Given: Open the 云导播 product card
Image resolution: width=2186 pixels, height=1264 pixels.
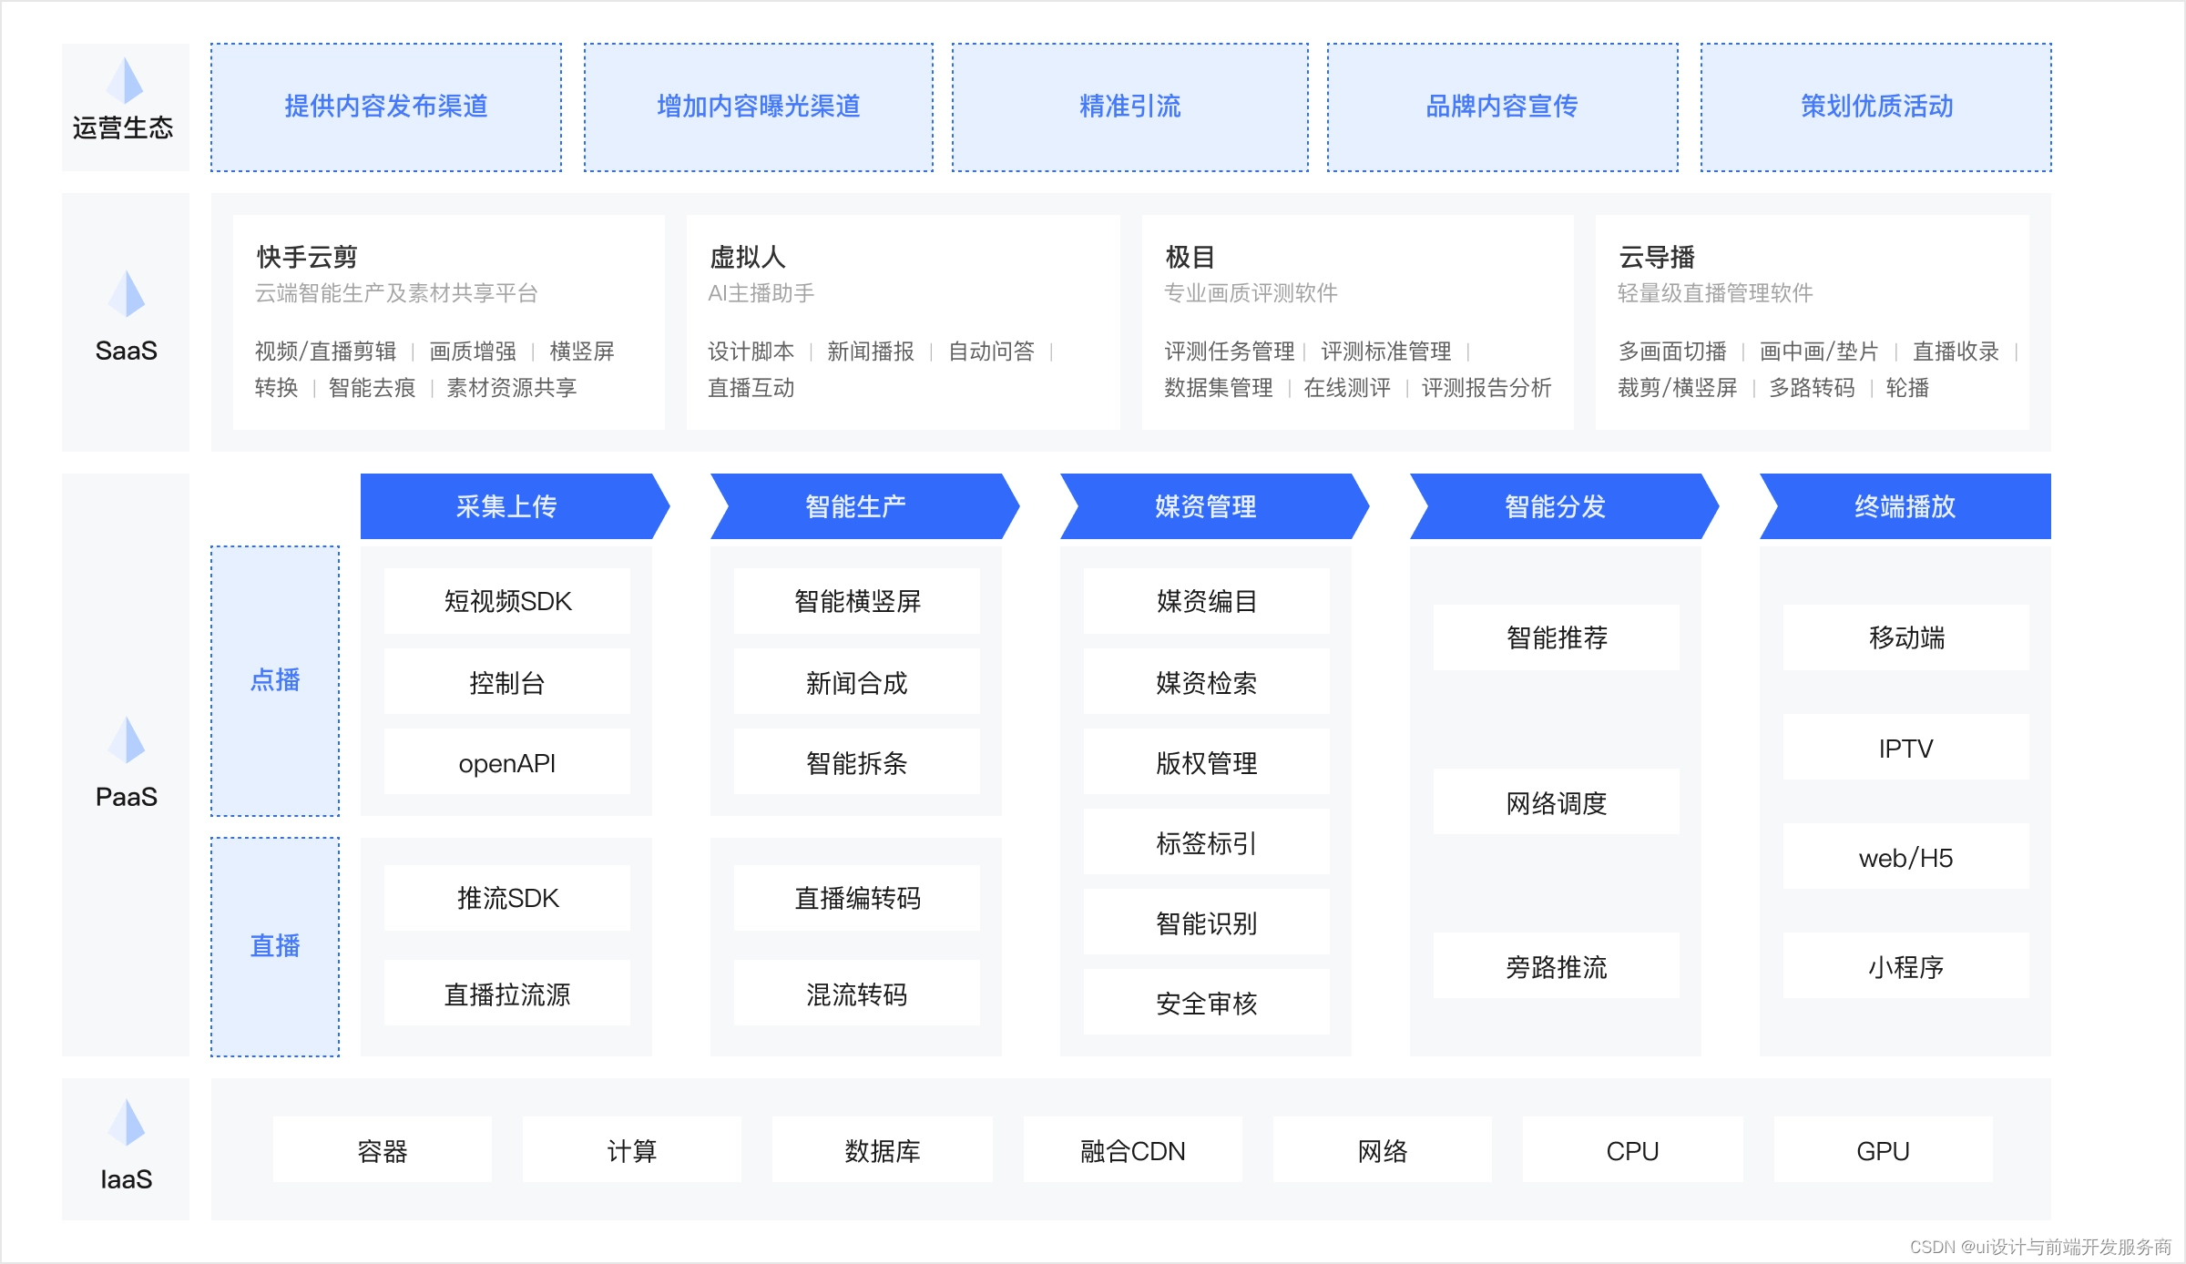Looking at the screenshot, I should pyautogui.click(x=1812, y=321).
